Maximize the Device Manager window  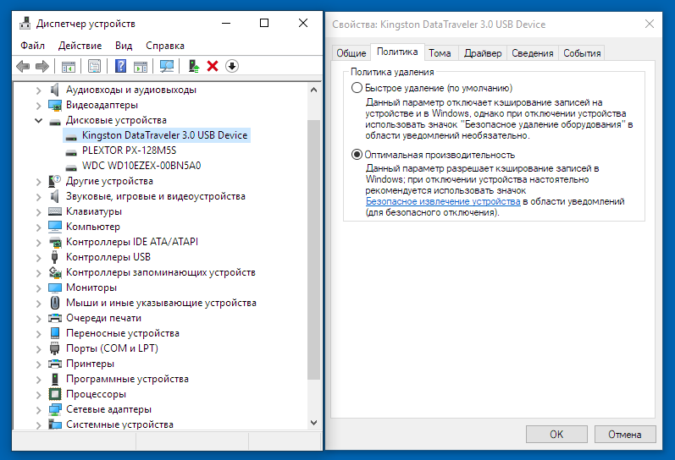tap(264, 23)
